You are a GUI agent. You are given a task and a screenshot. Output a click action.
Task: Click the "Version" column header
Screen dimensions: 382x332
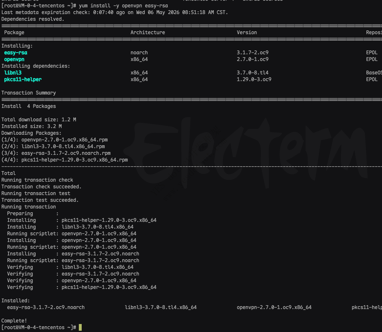247,33
